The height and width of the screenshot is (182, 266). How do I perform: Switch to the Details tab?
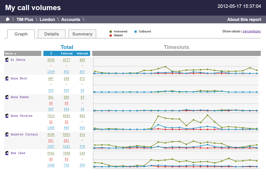pyautogui.click(x=51, y=34)
